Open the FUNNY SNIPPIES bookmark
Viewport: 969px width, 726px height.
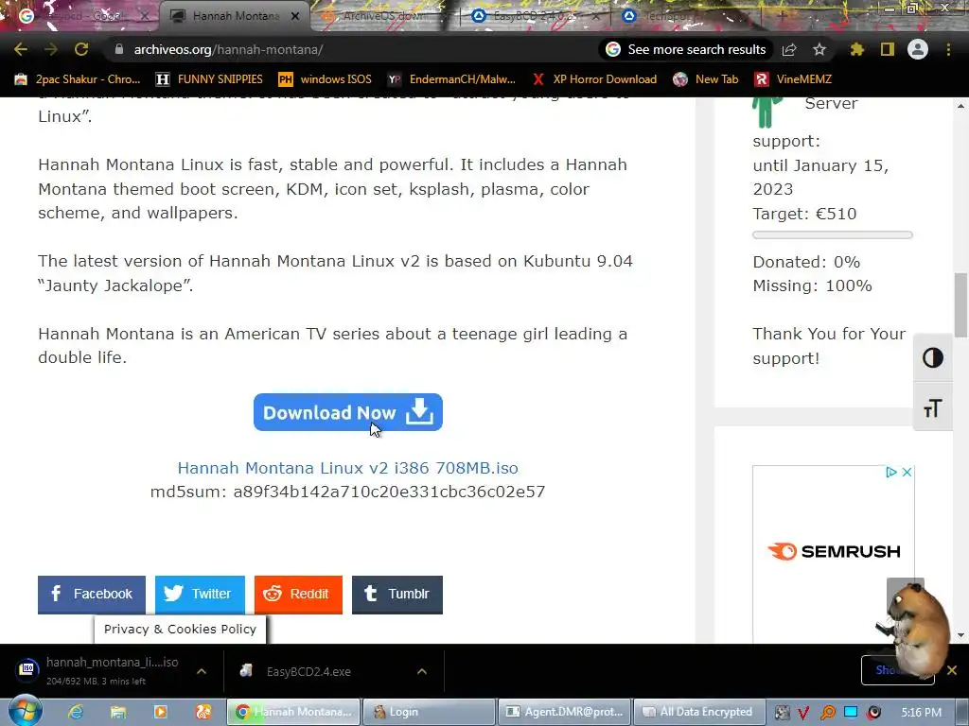pyautogui.click(x=209, y=79)
